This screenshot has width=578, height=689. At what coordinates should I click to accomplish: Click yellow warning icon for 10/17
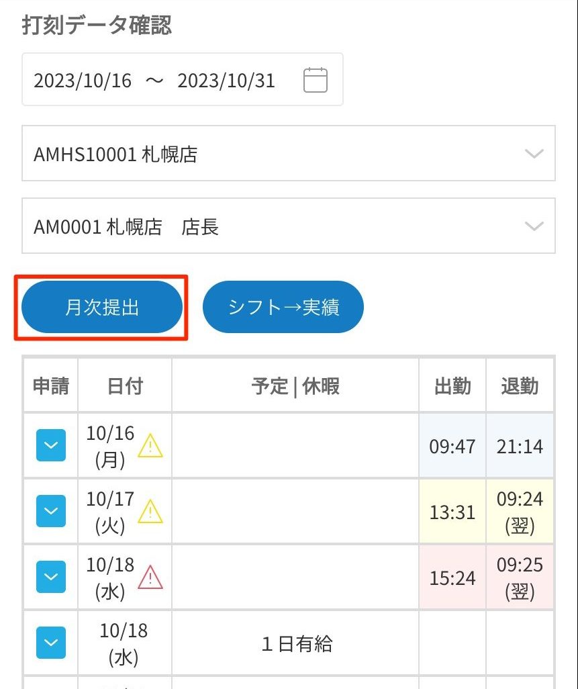(x=150, y=512)
